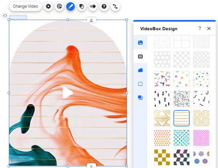Switch to the Corners tab
This screenshot has width=218, height=168.
point(140,70)
